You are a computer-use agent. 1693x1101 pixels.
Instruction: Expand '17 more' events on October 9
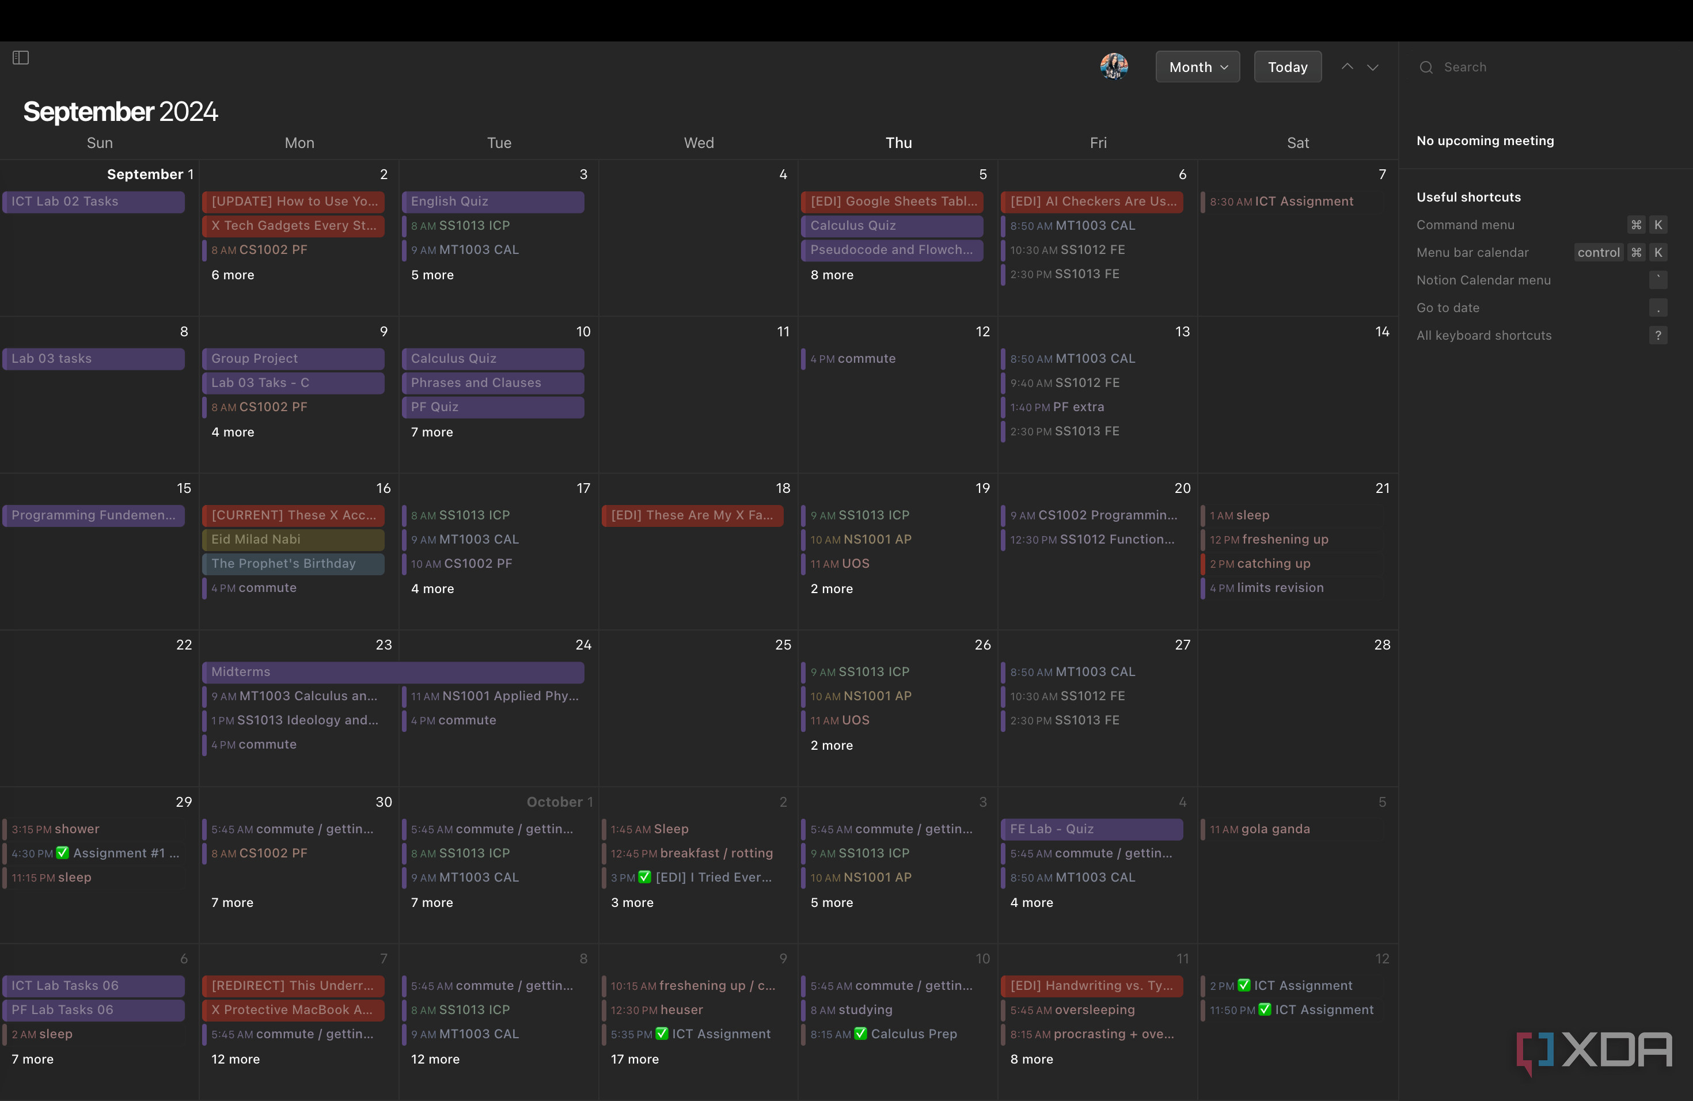point(635,1059)
